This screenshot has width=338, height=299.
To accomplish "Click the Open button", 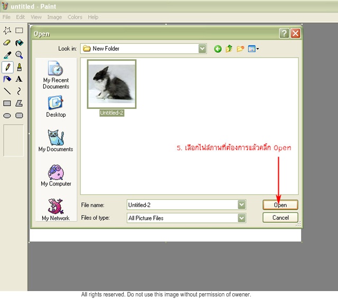I will (x=280, y=205).
